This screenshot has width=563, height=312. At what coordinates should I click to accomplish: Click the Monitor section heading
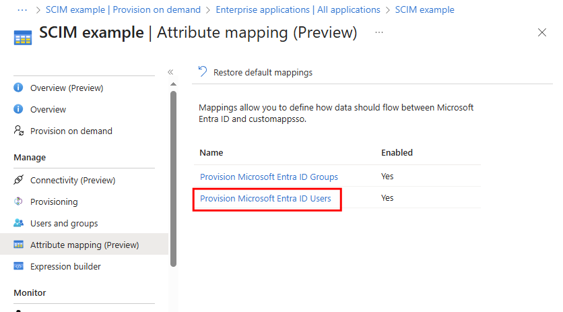[30, 293]
